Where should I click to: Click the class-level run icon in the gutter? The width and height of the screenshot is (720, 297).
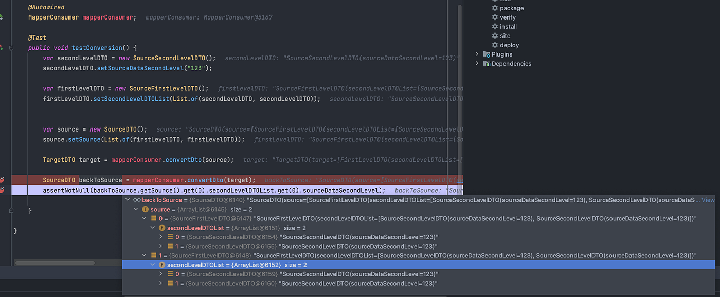pyautogui.click(x=2, y=16)
